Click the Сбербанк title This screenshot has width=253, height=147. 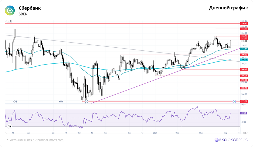pyautogui.click(x=30, y=8)
